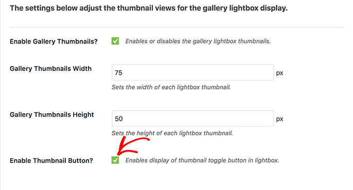Uncheck the Enable Gallery Thumbnails checkbox
353x190 pixels.
(x=115, y=41)
